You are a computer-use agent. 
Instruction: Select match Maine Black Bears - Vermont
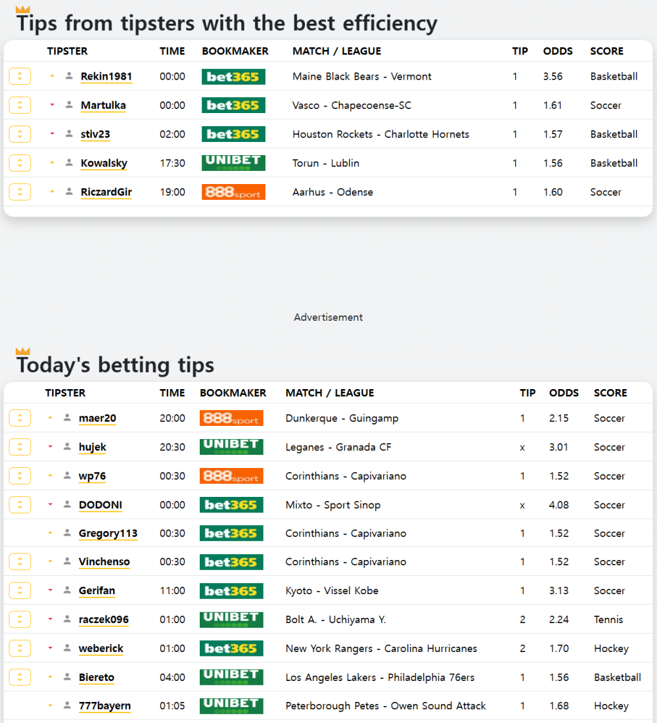tap(362, 76)
